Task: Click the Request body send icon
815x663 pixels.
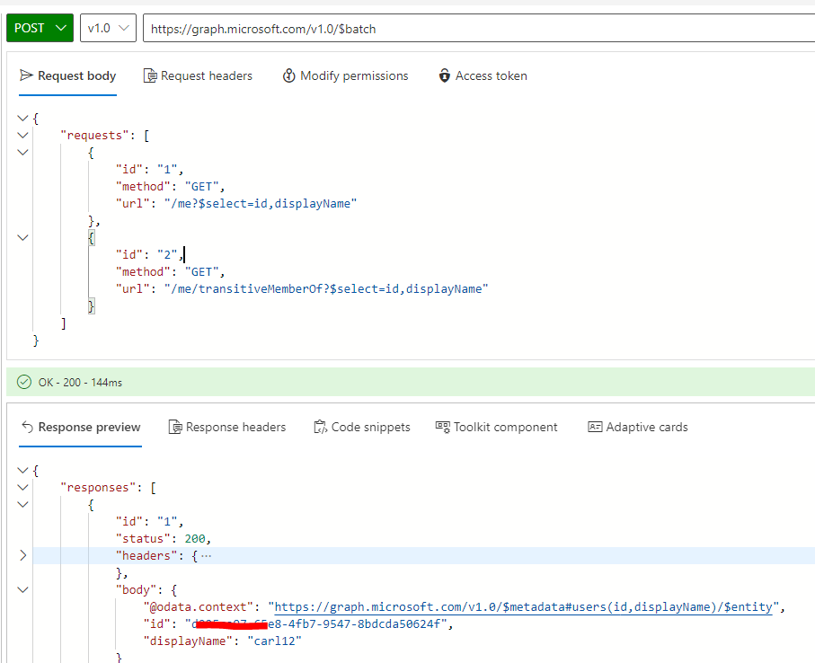Action: (x=26, y=75)
